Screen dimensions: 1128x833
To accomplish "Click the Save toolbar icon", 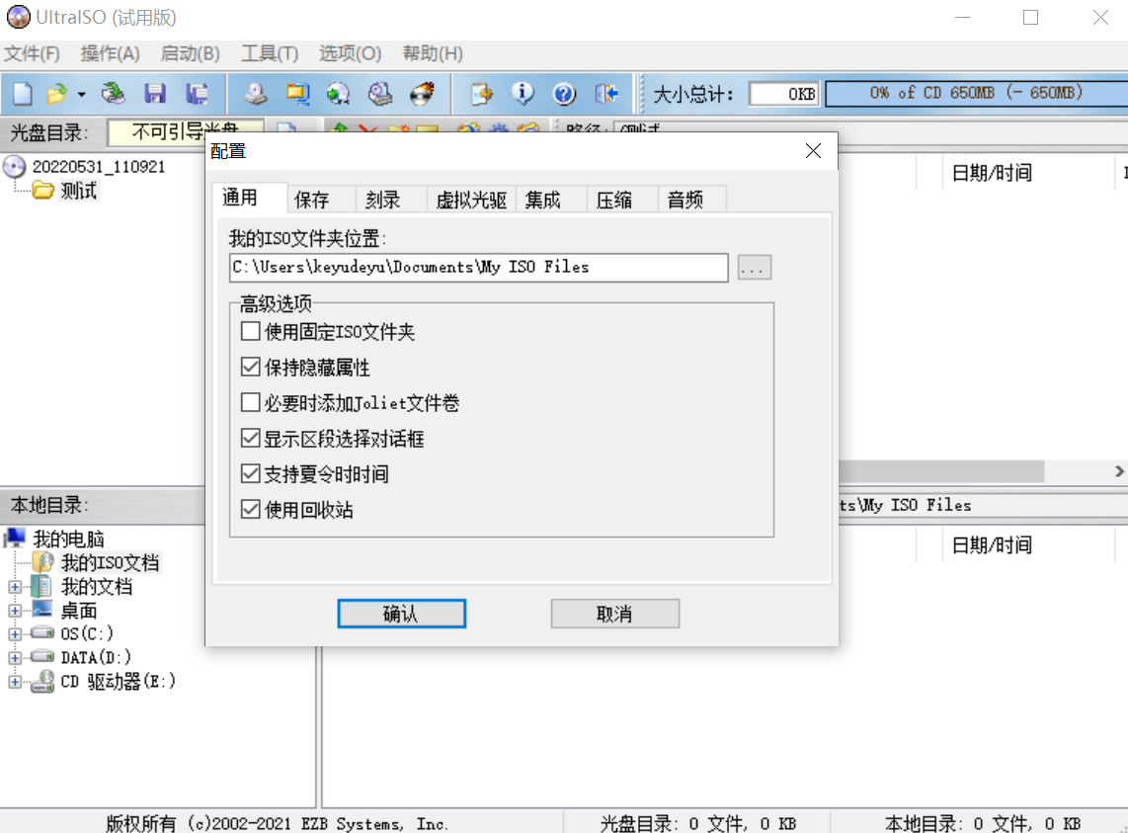I will point(155,93).
